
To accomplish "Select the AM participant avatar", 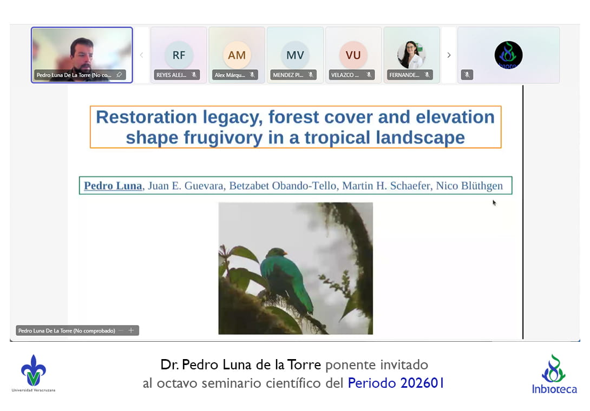I will pos(237,55).
